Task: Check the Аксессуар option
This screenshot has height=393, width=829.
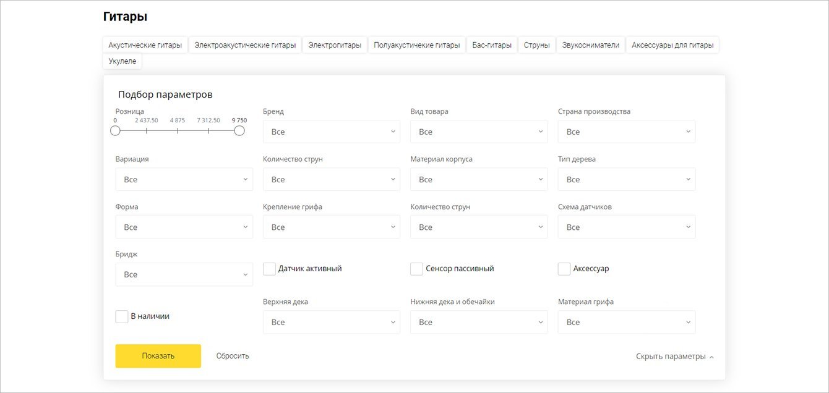Action: pos(564,269)
